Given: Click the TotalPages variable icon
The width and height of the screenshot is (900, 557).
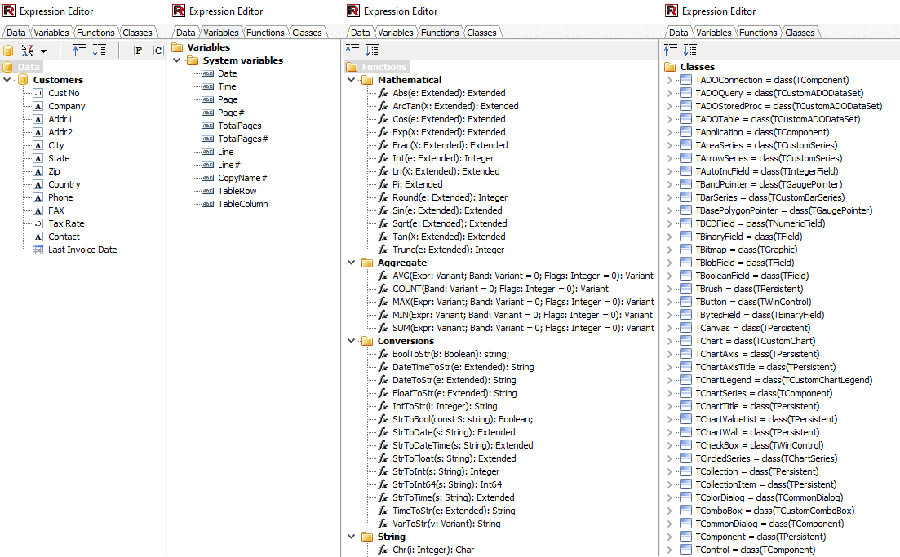Looking at the screenshot, I should point(208,126).
